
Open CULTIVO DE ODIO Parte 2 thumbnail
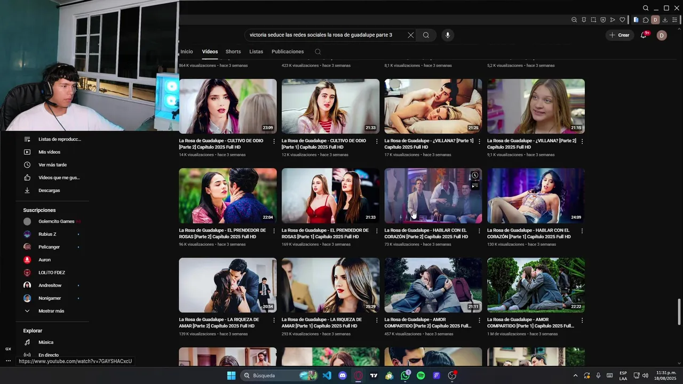tap(228, 106)
